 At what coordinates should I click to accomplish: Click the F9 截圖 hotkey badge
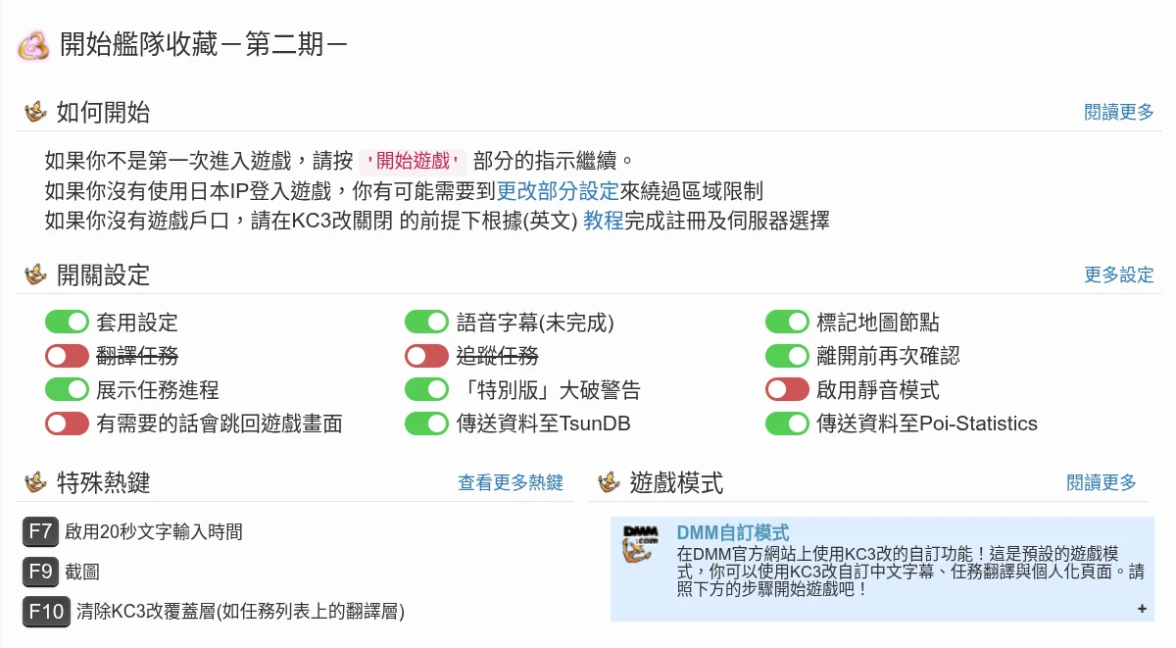click(x=40, y=572)
